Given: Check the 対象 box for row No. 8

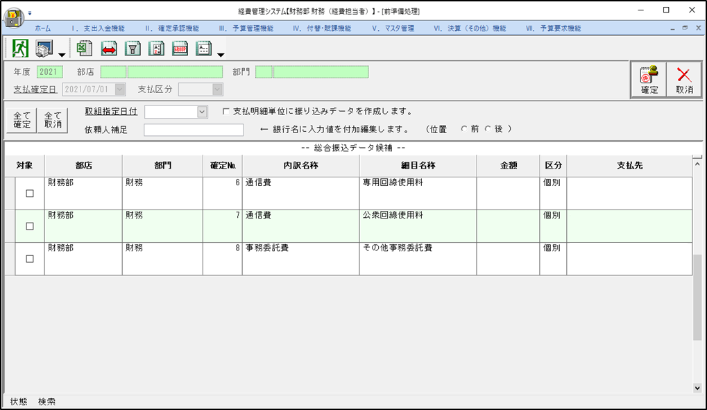Looking at the screenshot, I should 30,259.
